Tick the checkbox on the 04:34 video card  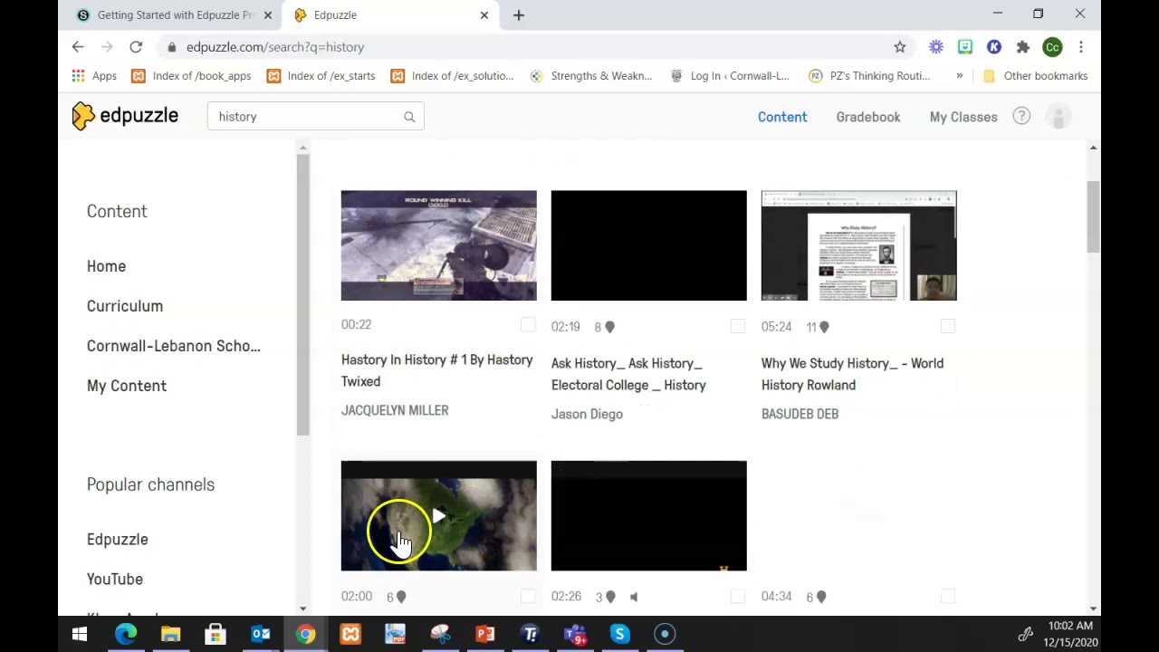[x=948, y=596]
